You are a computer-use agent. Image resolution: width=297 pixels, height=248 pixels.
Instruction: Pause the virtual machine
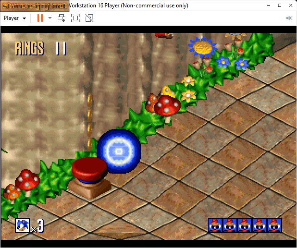click(40, 18)
